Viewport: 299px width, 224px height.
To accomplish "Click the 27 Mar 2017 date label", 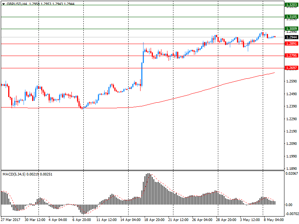I will pos(10,220).
